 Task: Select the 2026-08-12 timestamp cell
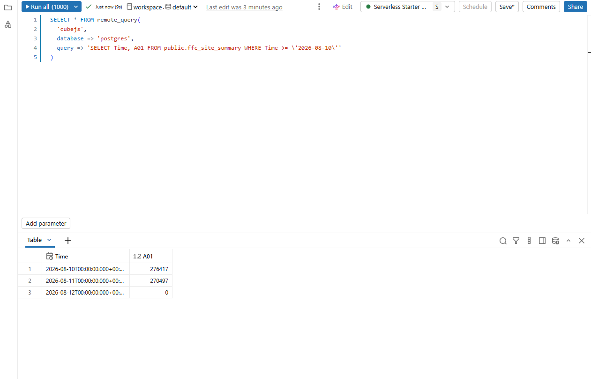[85, 292]
